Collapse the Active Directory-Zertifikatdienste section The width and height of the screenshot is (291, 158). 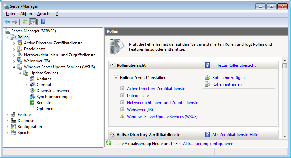113,134
